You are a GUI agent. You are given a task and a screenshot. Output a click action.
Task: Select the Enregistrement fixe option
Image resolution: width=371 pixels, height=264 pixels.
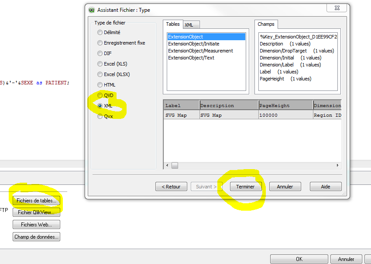coord(100,43)
